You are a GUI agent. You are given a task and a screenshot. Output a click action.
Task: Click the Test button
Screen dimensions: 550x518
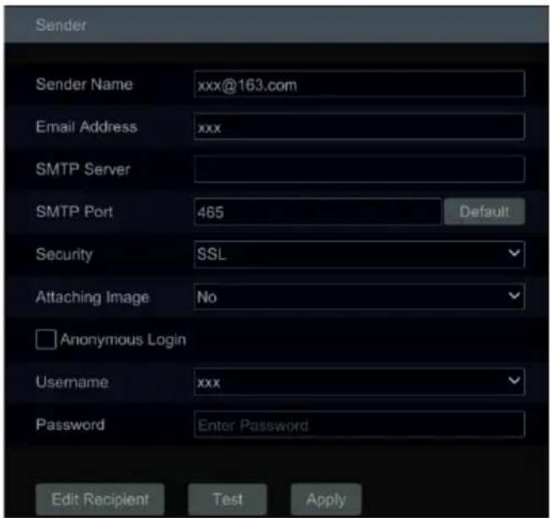point(227,499)
